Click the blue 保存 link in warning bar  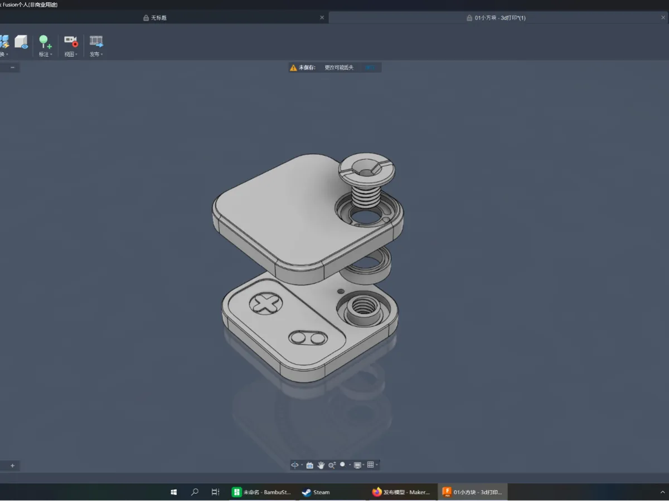(x=370, y=67)
